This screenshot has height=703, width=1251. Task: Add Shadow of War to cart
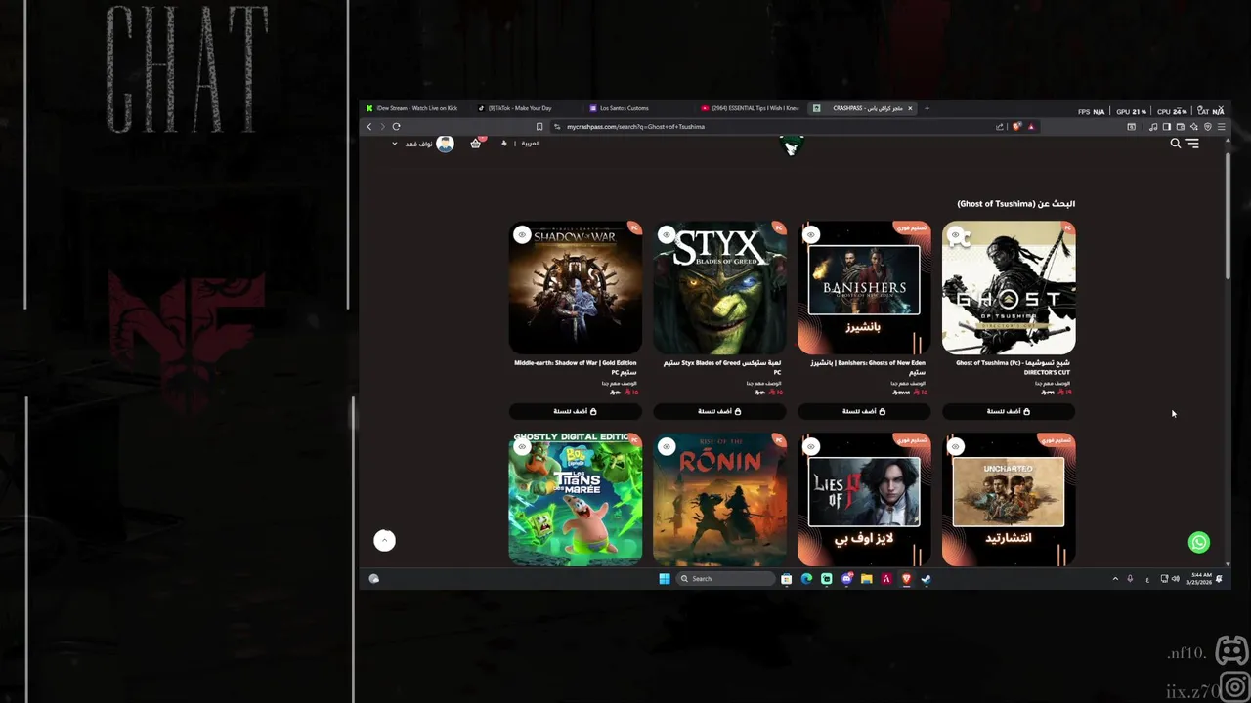(x=575, y=411)
